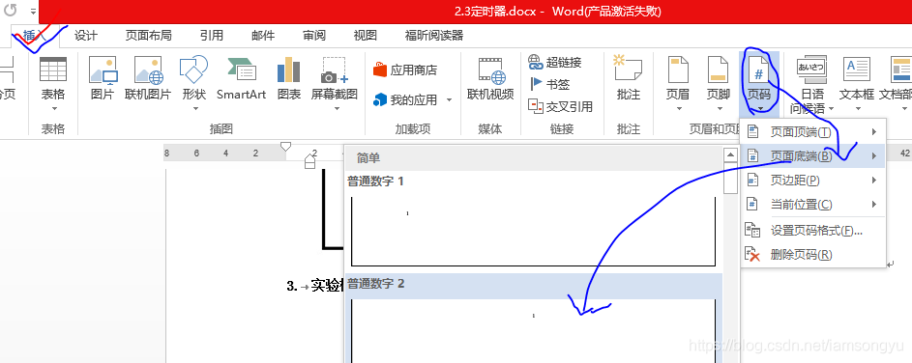The width and height of the screenshot is (912, 363).
Task: Click the repeat arrow in quick access toolbar
Action: (11, 10)
